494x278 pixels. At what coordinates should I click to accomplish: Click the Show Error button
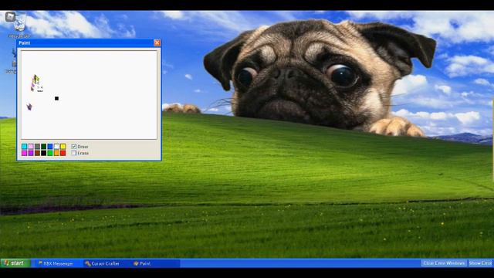coord(480,263)
